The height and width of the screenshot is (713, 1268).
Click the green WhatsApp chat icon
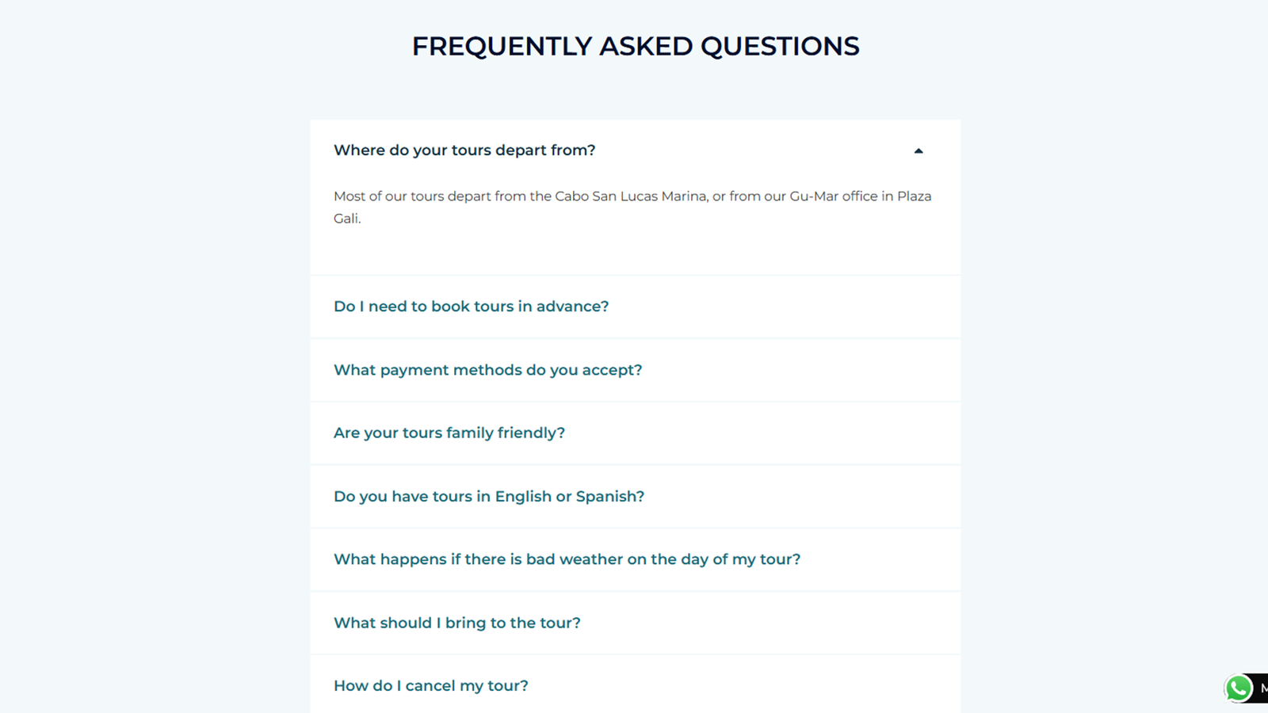(x=1238, y=688)
